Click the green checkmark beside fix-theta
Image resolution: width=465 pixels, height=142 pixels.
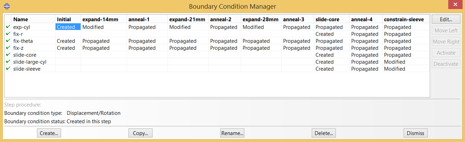pyautogui.click(x=8, y=41)
